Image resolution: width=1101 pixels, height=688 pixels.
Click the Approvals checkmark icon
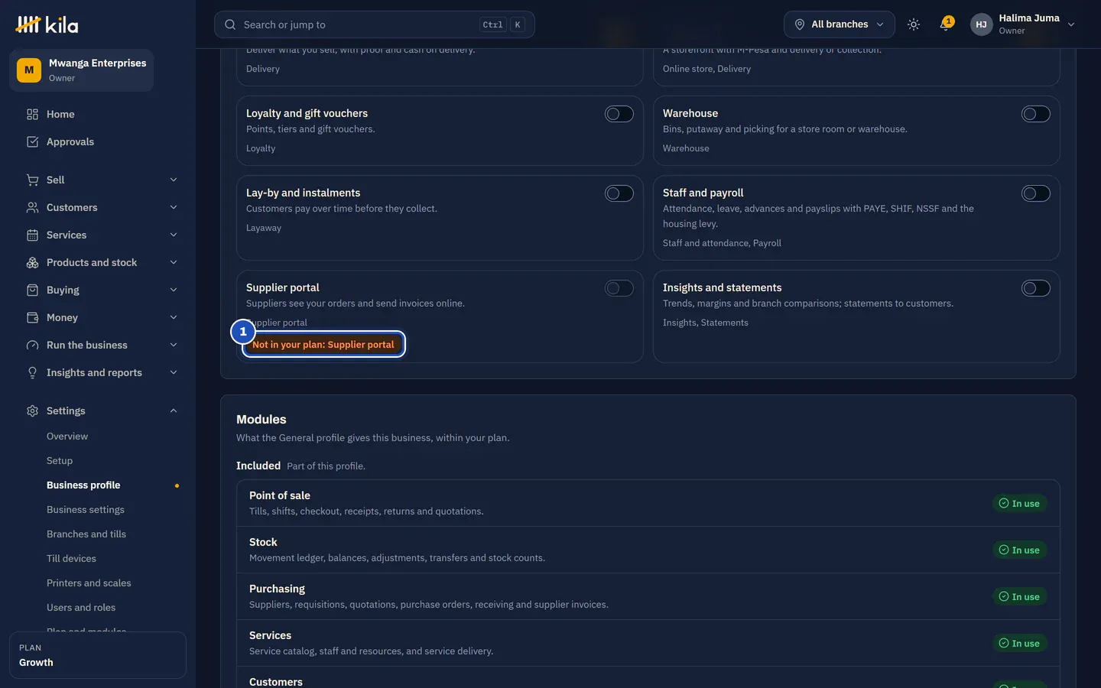(x=32, y=141)
